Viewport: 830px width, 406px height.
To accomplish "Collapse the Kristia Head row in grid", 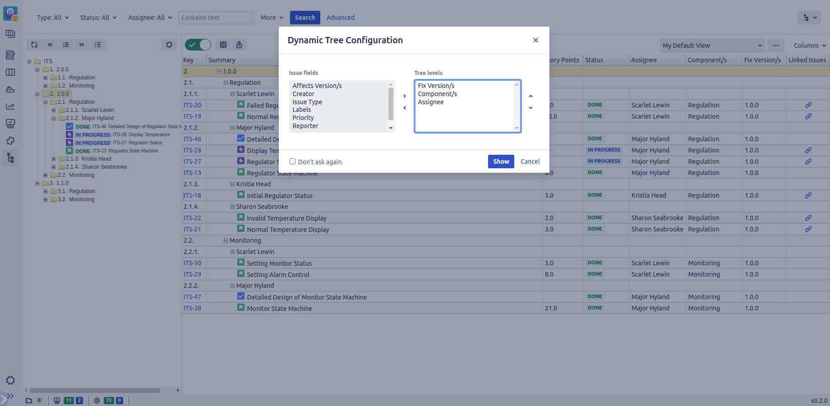I will pos(233,184).
